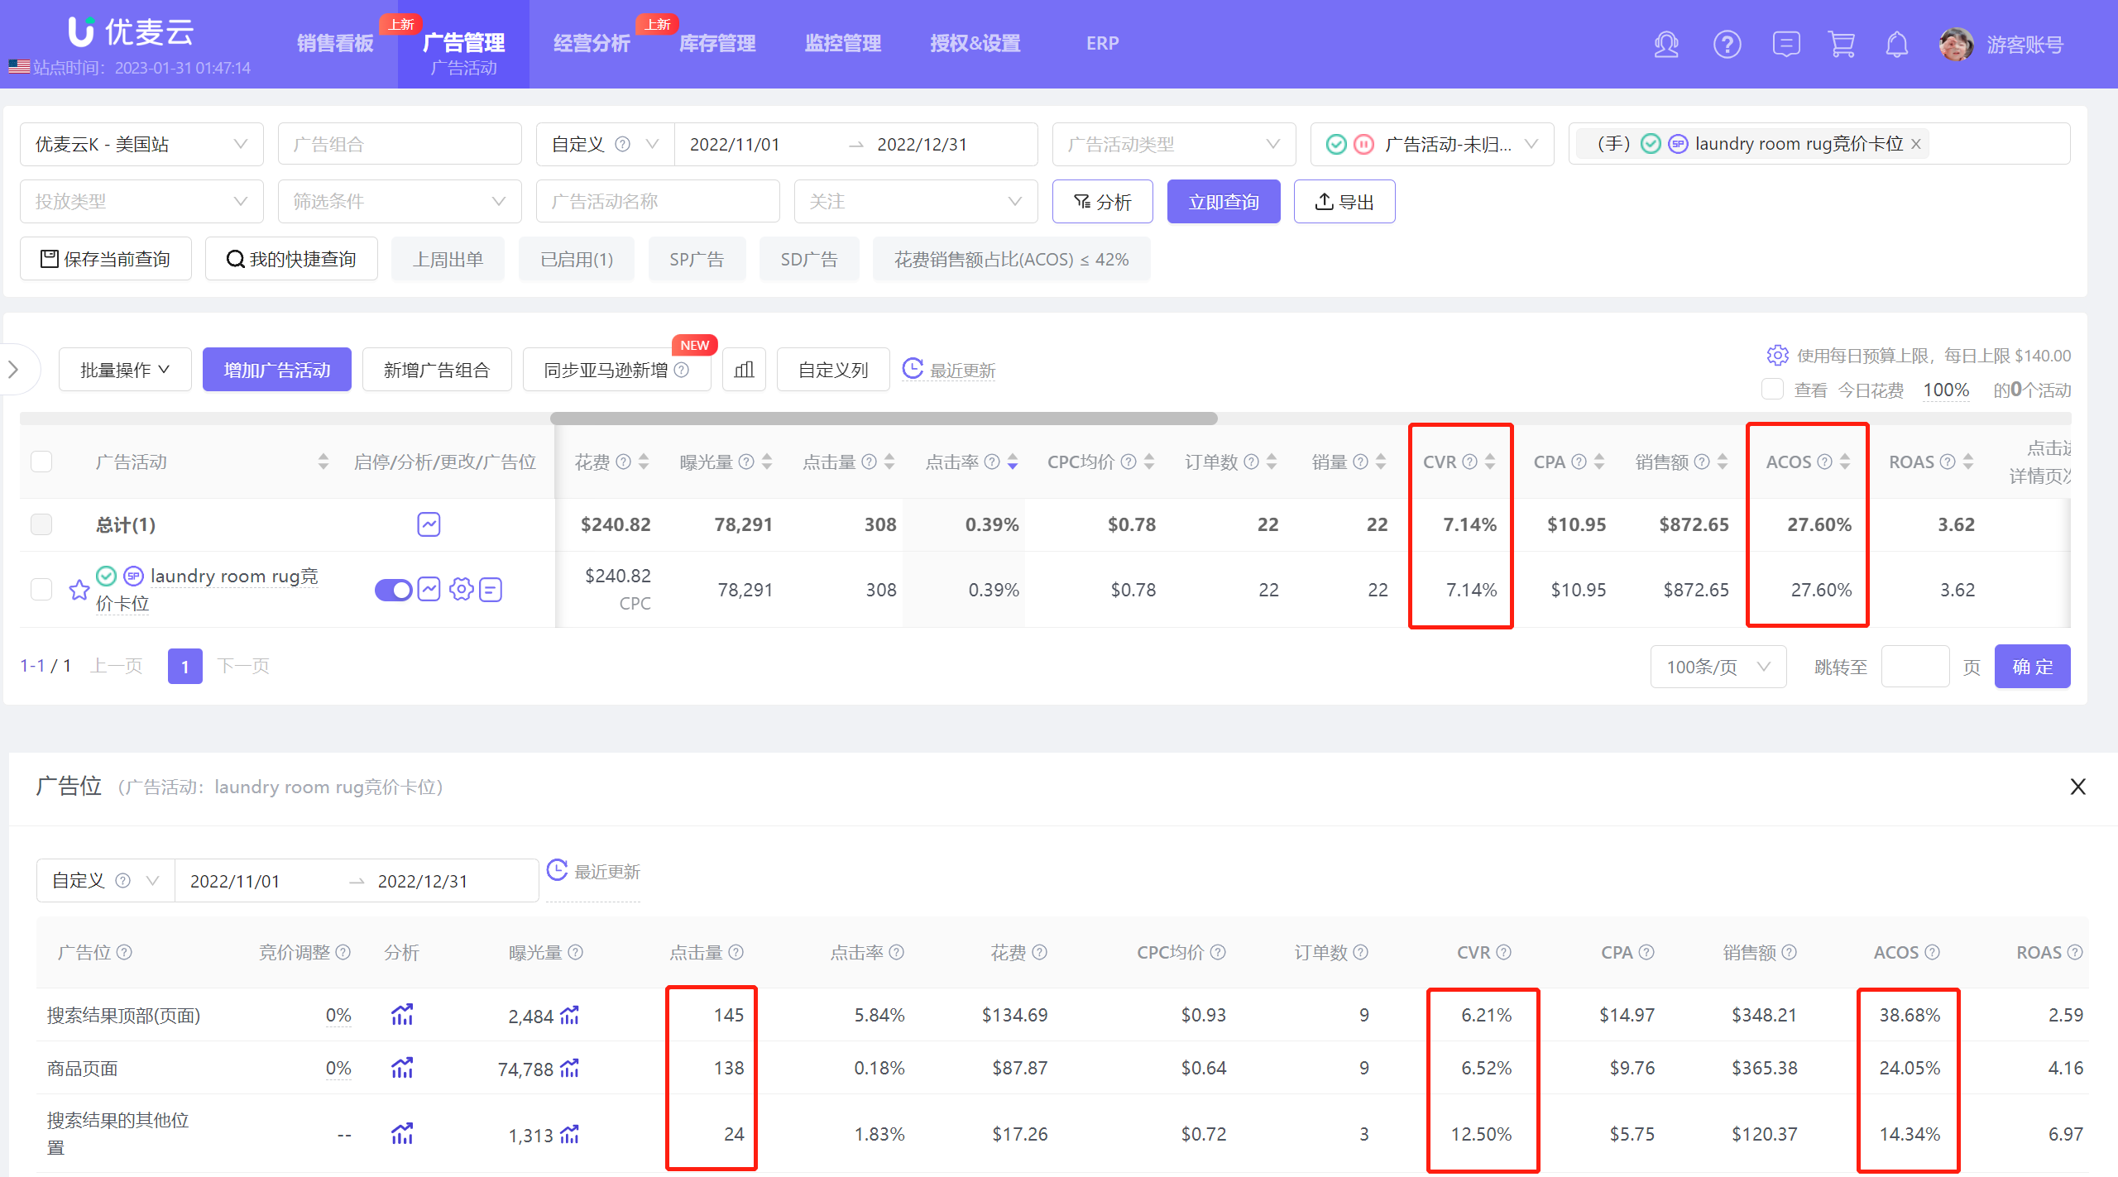Open the 100条/页 page size dropdown
The width and height of the screenshot is (2118, 1177).
tap(1718, 666)
